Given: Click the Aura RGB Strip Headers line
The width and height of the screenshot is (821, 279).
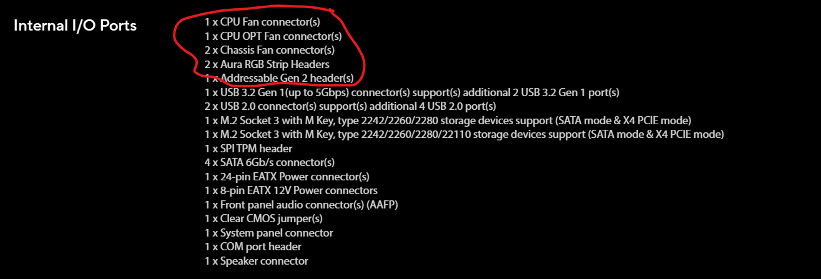Looking at the screenshot, I should [267, 64].
